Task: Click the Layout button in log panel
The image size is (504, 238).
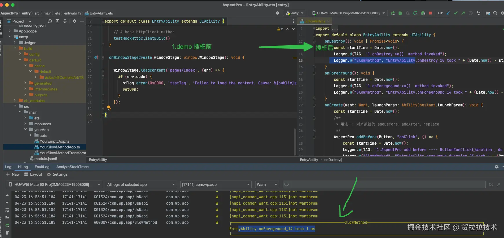Action: [33, 174]
